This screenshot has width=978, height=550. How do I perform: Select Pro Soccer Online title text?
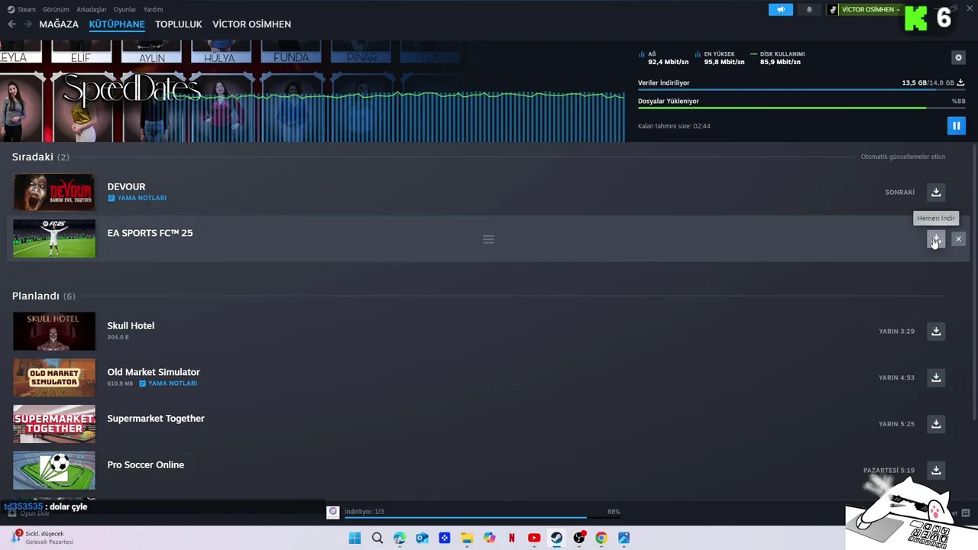click(145, 464)
